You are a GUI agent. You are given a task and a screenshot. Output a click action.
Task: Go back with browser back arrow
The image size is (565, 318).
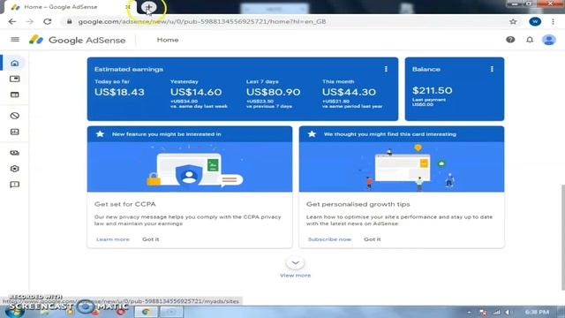click(x=12, y=21)
